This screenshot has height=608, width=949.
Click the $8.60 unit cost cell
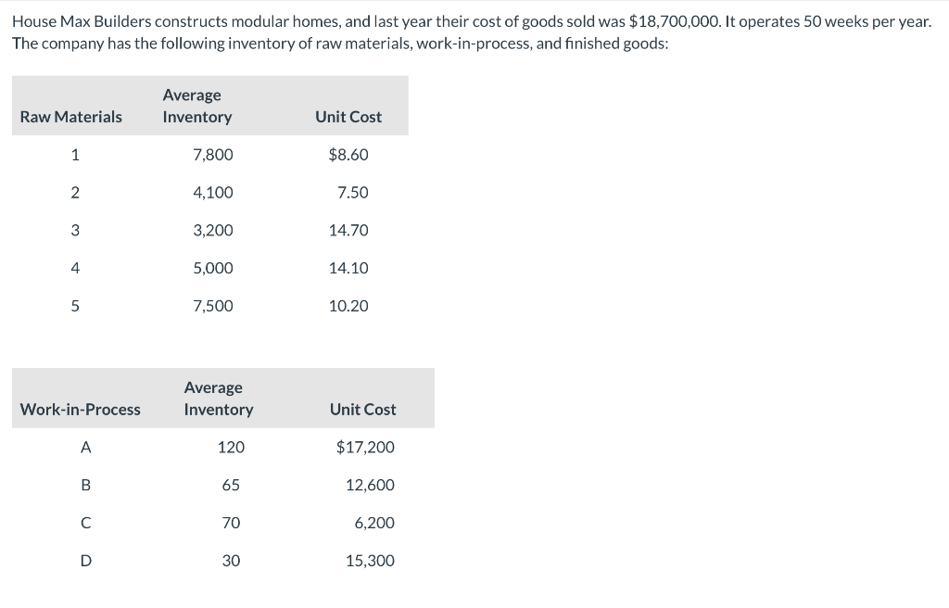[x=348, y=155]
